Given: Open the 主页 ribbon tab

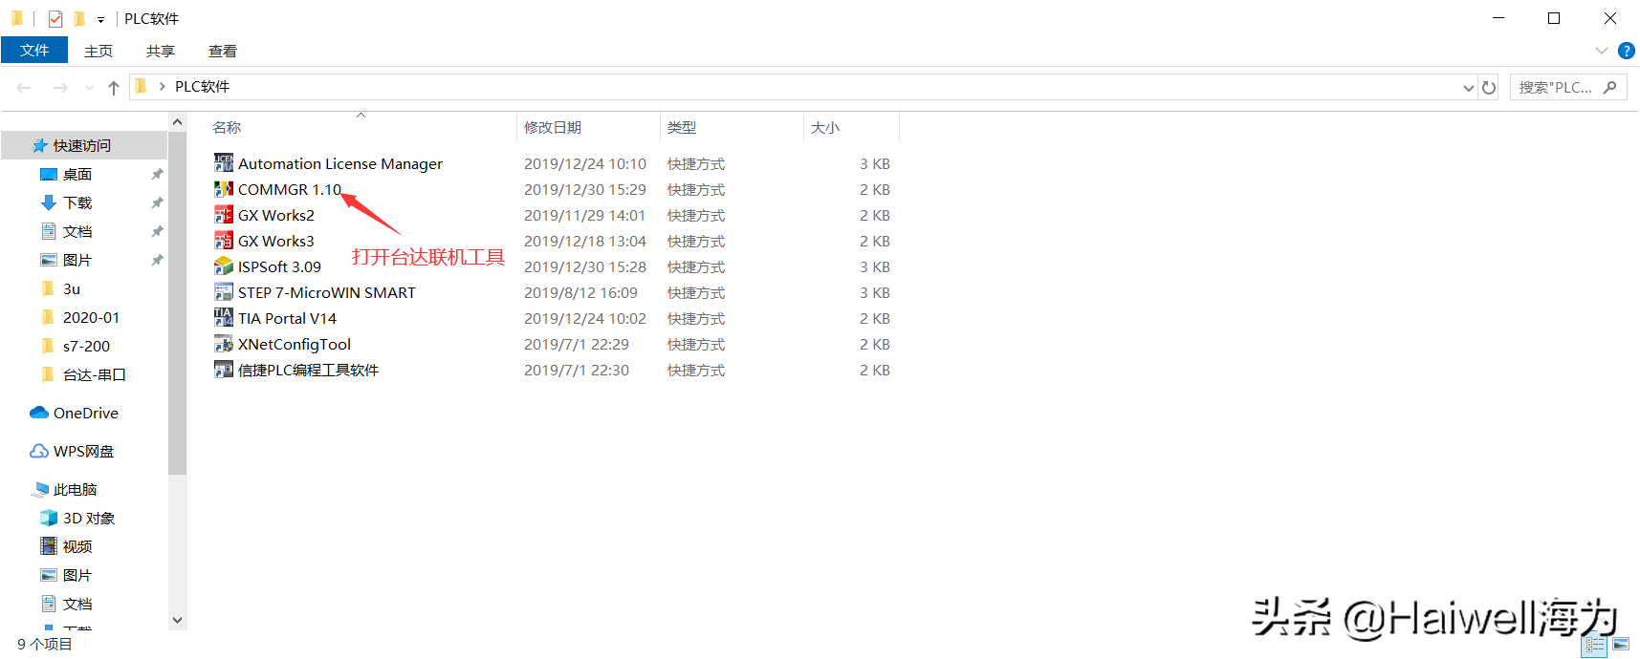Looking at the screenshot, I should coord(98,51).
